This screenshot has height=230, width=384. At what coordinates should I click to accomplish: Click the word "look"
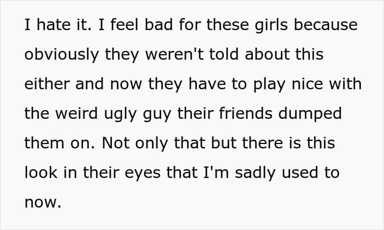coord(39,173)
